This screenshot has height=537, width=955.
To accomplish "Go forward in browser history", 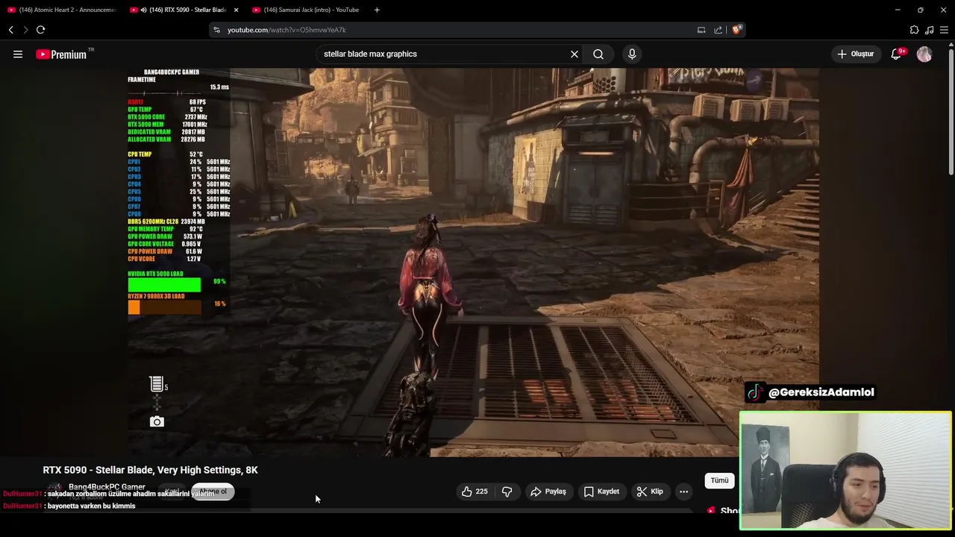I will click(25, 30).
